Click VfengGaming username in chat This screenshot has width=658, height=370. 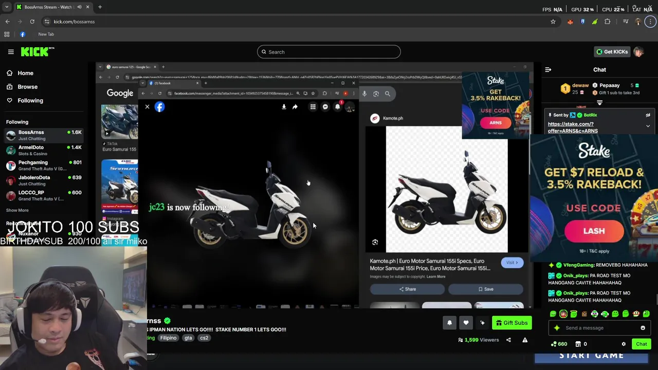(x=578, y=265)
